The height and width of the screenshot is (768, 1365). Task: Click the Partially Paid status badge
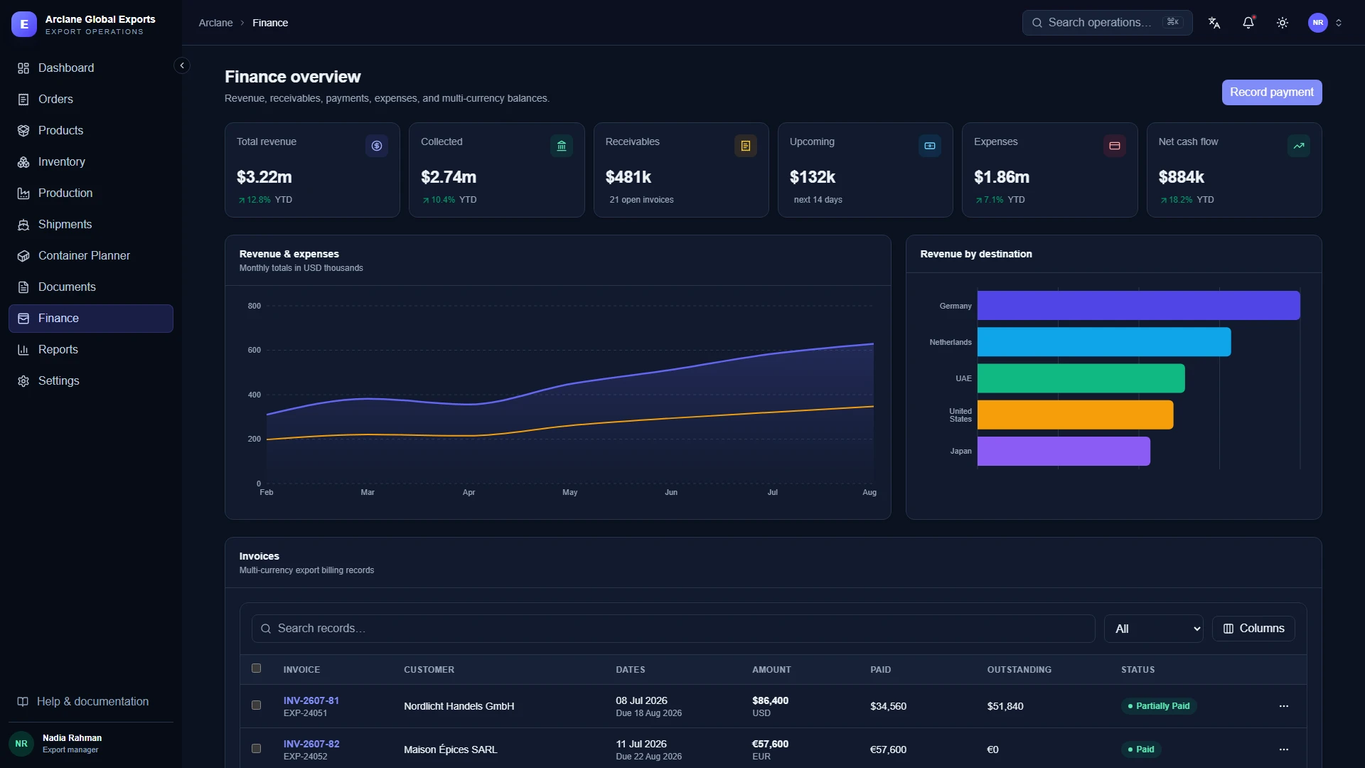tap(1159, 706)
